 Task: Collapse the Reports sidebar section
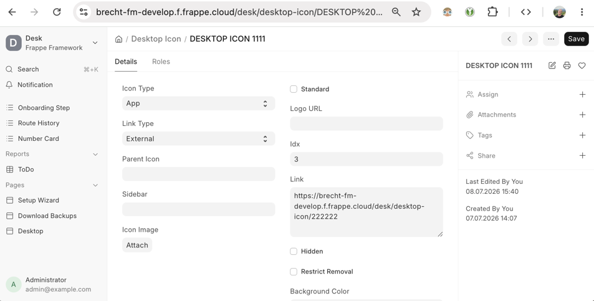[x=95, y=154]
